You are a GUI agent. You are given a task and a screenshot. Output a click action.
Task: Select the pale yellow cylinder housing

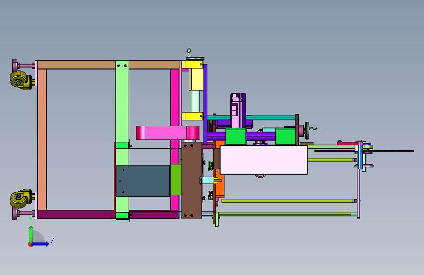196,79
